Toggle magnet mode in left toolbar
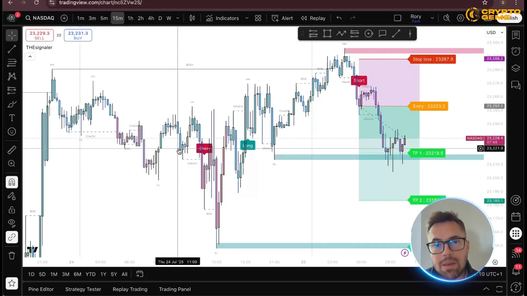This screenshot has height=296, width=527. coord(12,182)
